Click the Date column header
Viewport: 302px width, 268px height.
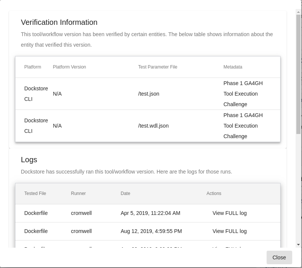[125, 193]
